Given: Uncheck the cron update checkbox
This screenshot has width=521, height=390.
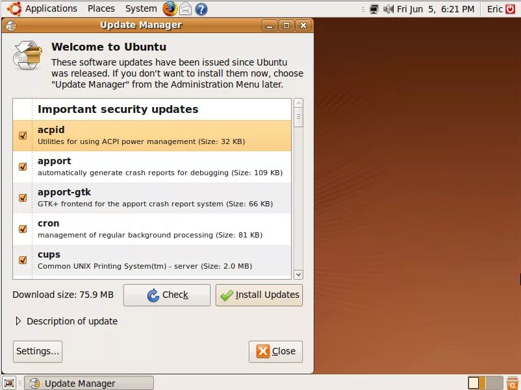Looking at the screenshot, I should click(x=23, y=228).
